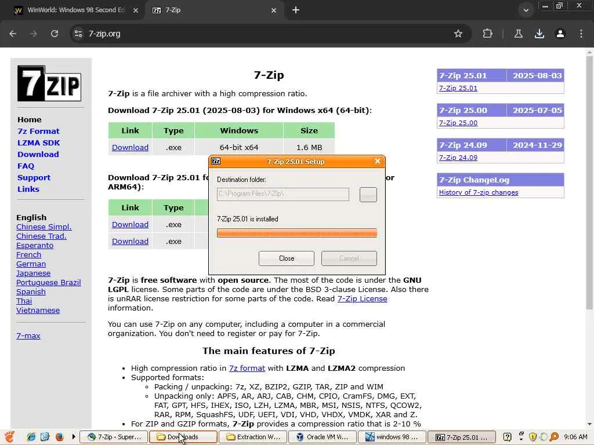
Task: Switch language to Thai
Action: click(24, 301)
